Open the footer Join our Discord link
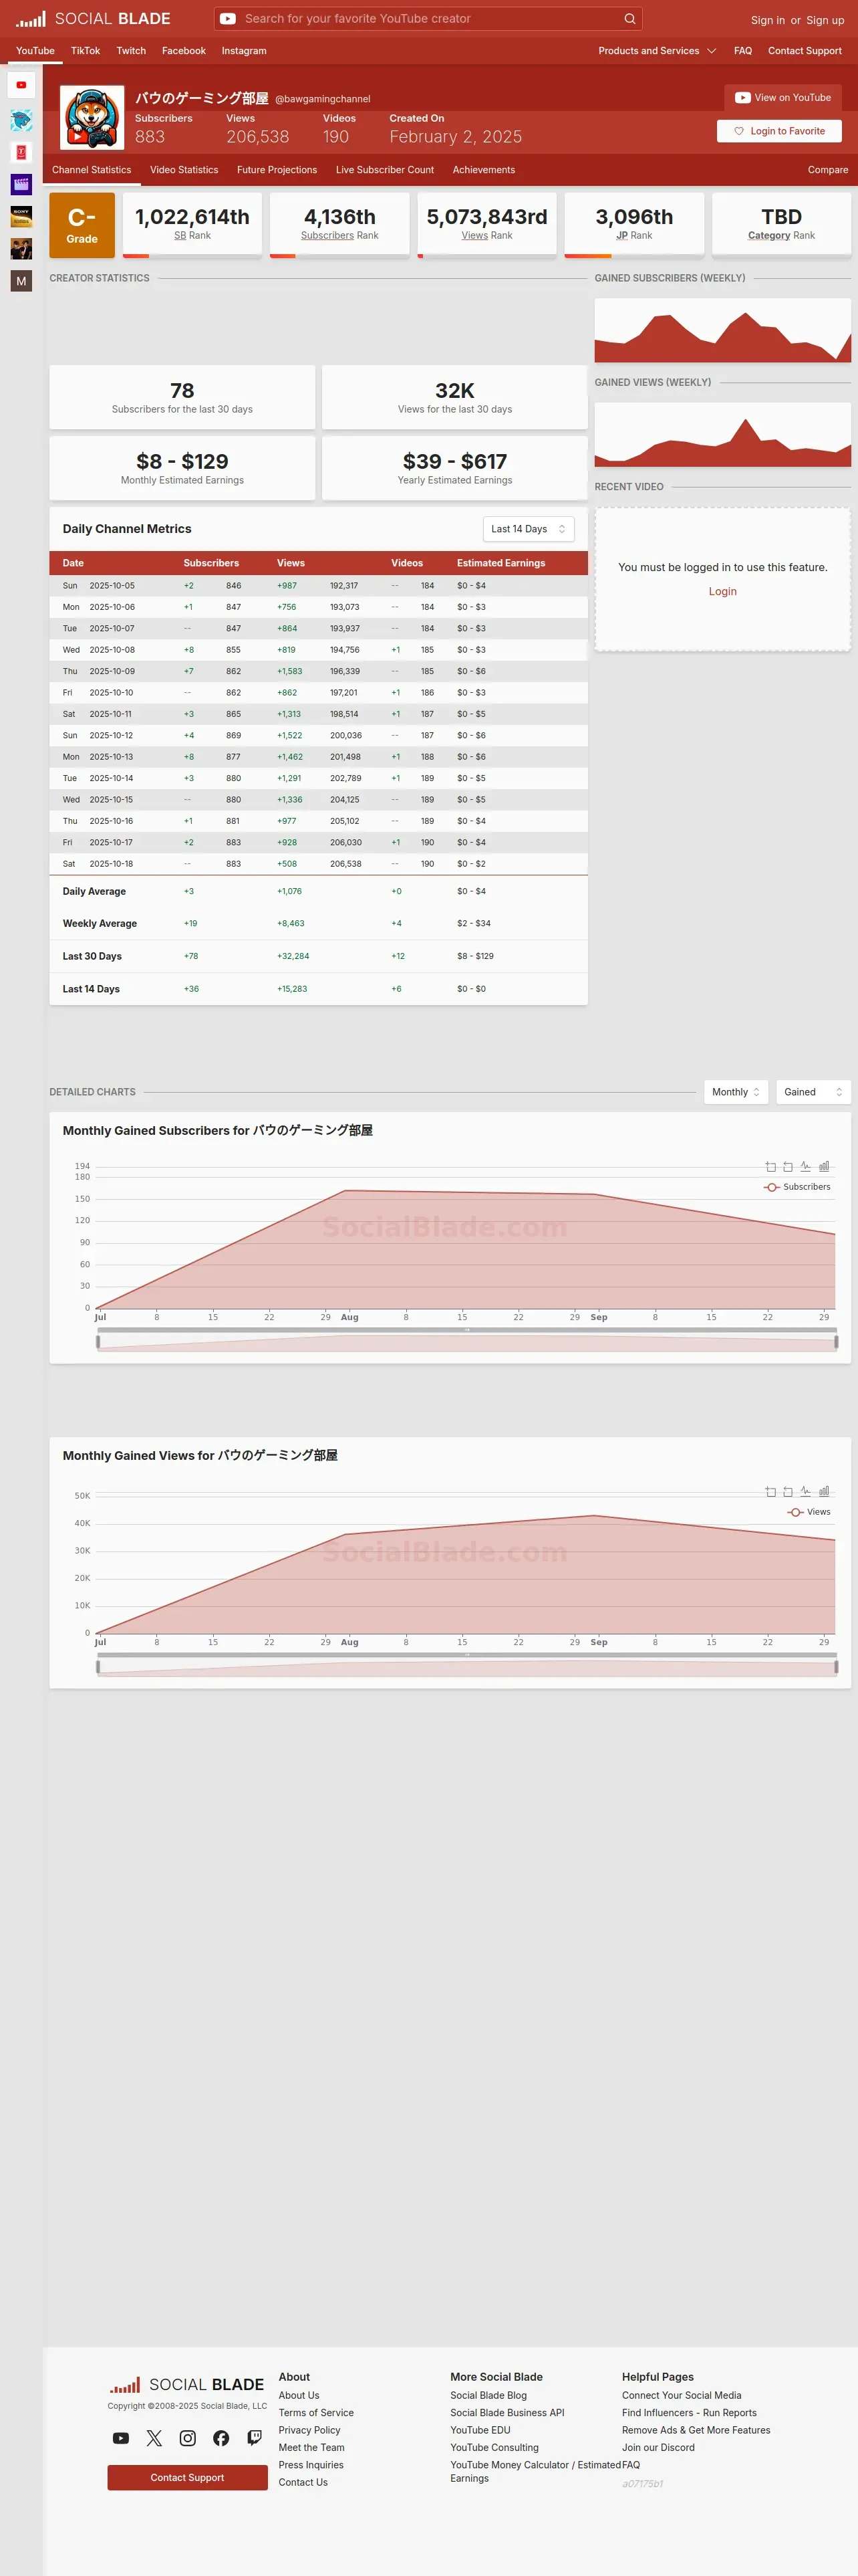Screen dimensions: 858x2576 [658, 2448]
